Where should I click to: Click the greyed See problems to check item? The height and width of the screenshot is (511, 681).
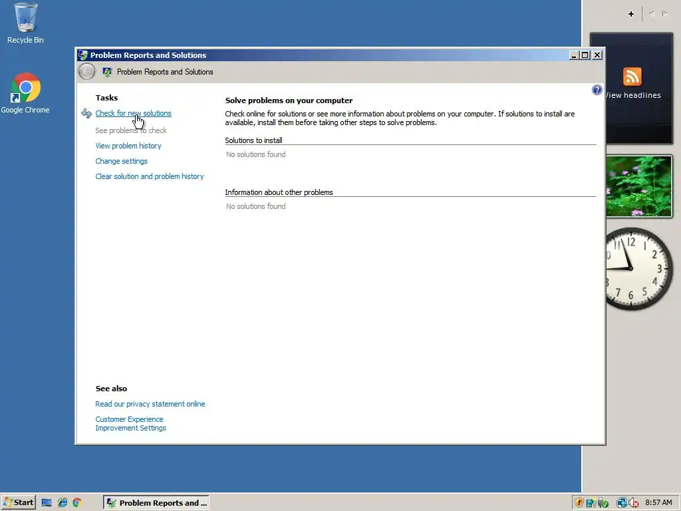[131, 130]
